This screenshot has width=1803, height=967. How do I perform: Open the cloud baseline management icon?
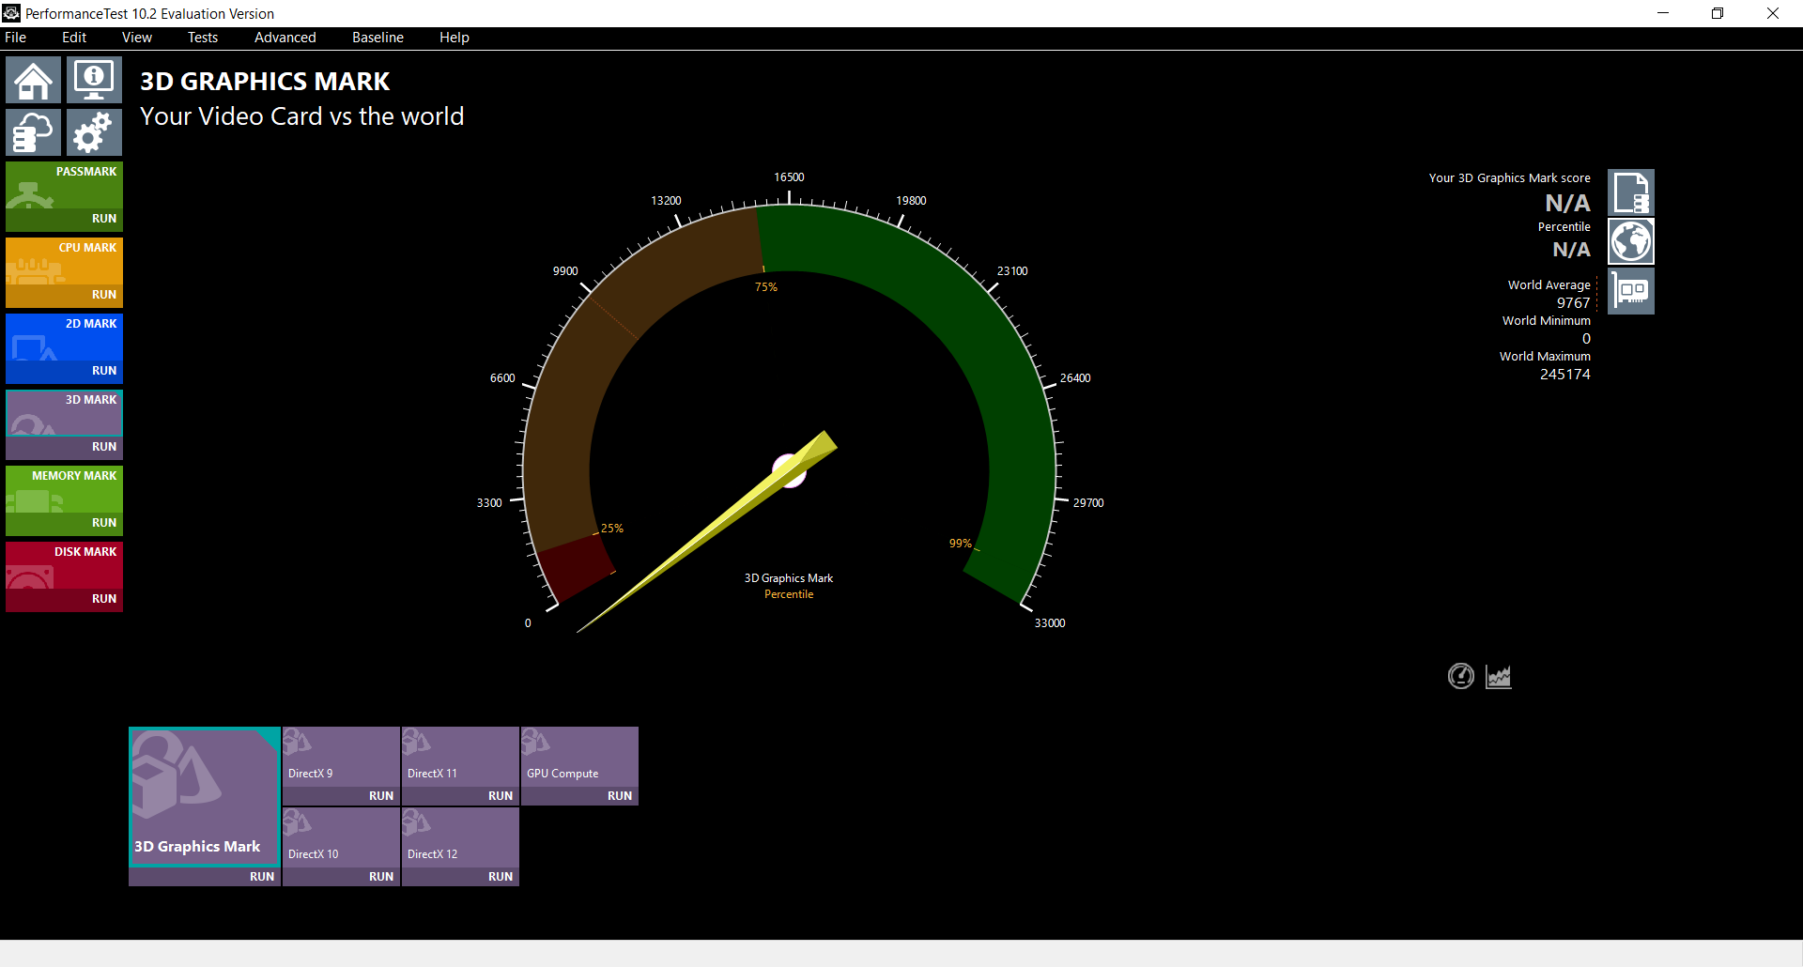click(34, 132)
